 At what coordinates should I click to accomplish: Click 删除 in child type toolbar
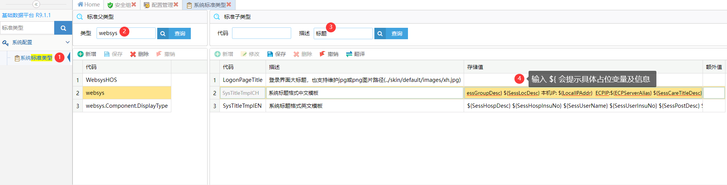pos(303,54)
